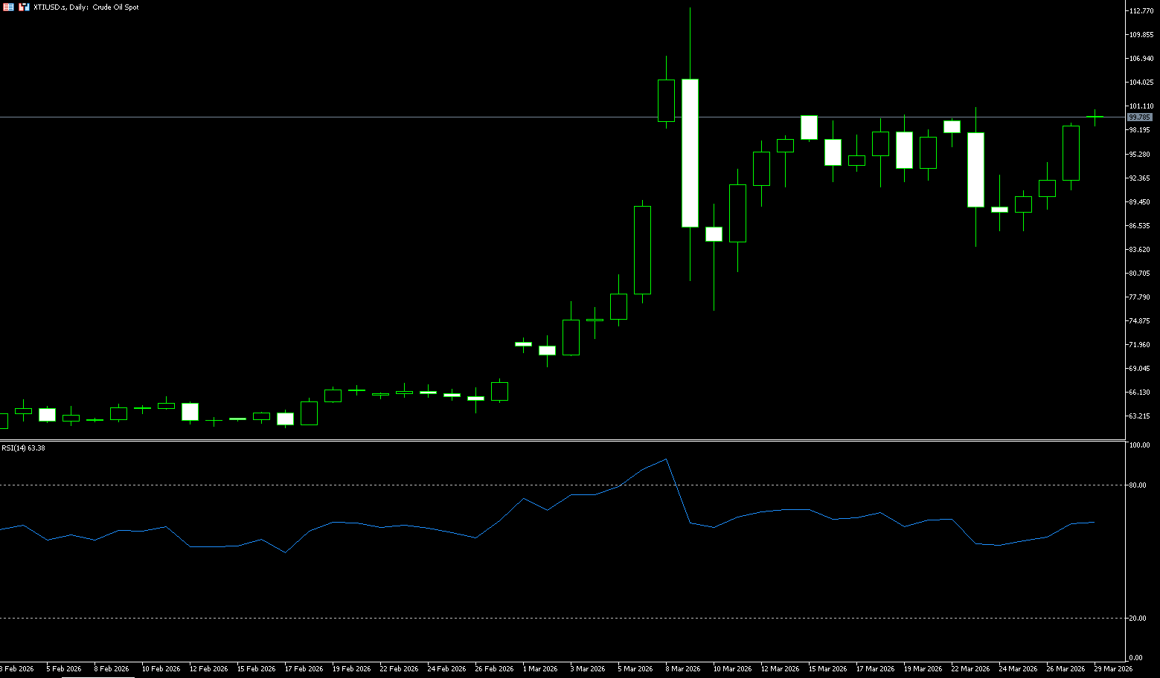Select the XTIUSD.s Daily chart title
1160x678 pixels.
point(86,7)
